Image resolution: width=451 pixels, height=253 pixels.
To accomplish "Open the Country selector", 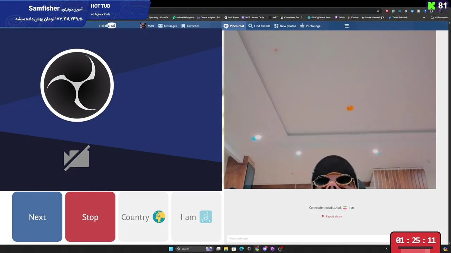I will point(143,217).
